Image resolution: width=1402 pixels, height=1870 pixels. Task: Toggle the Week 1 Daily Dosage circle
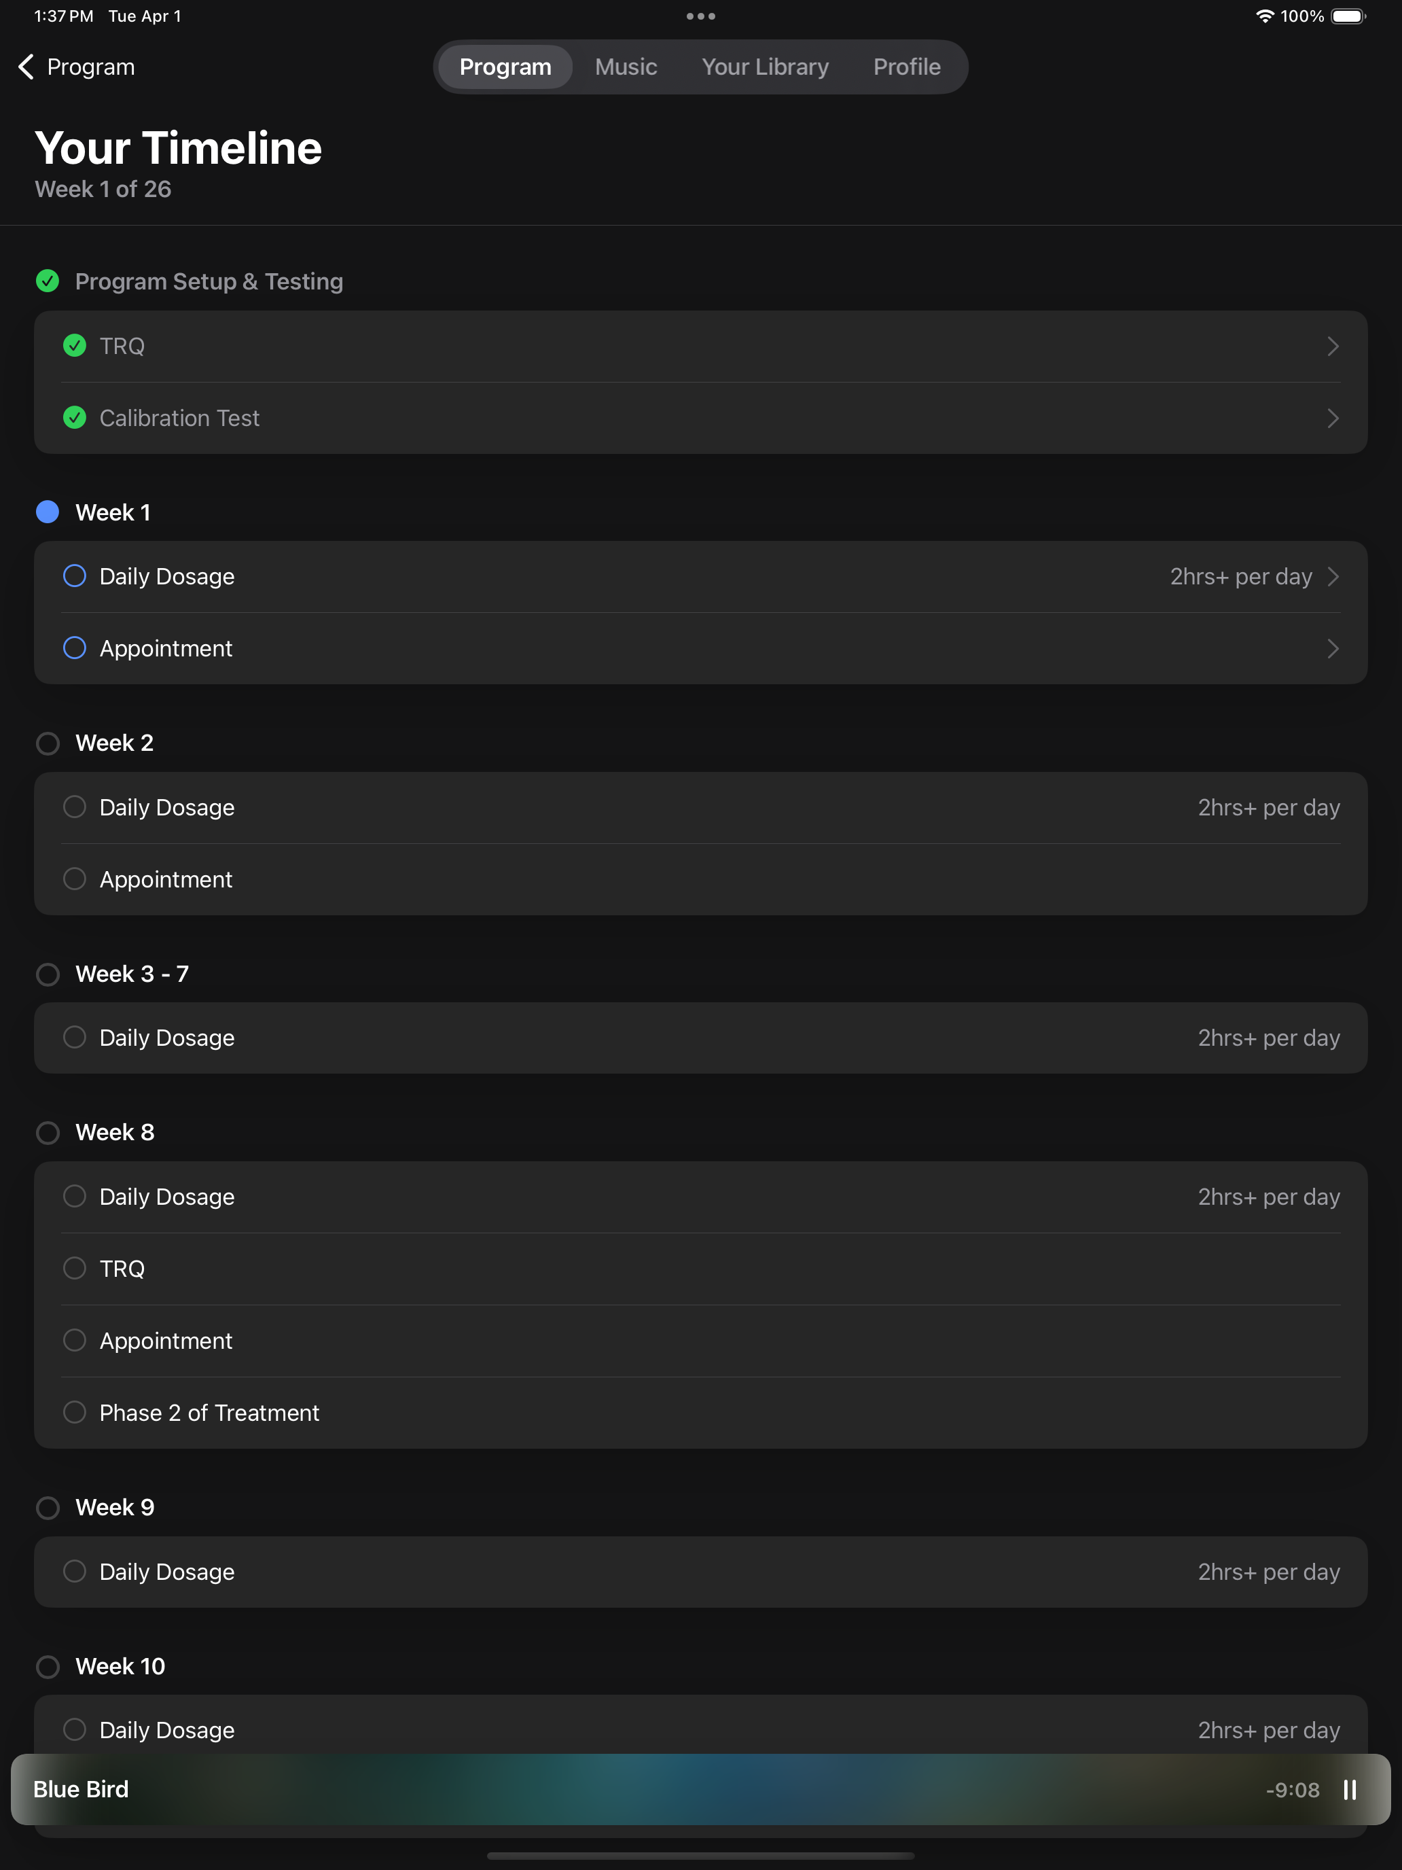[x=74, y=576]
